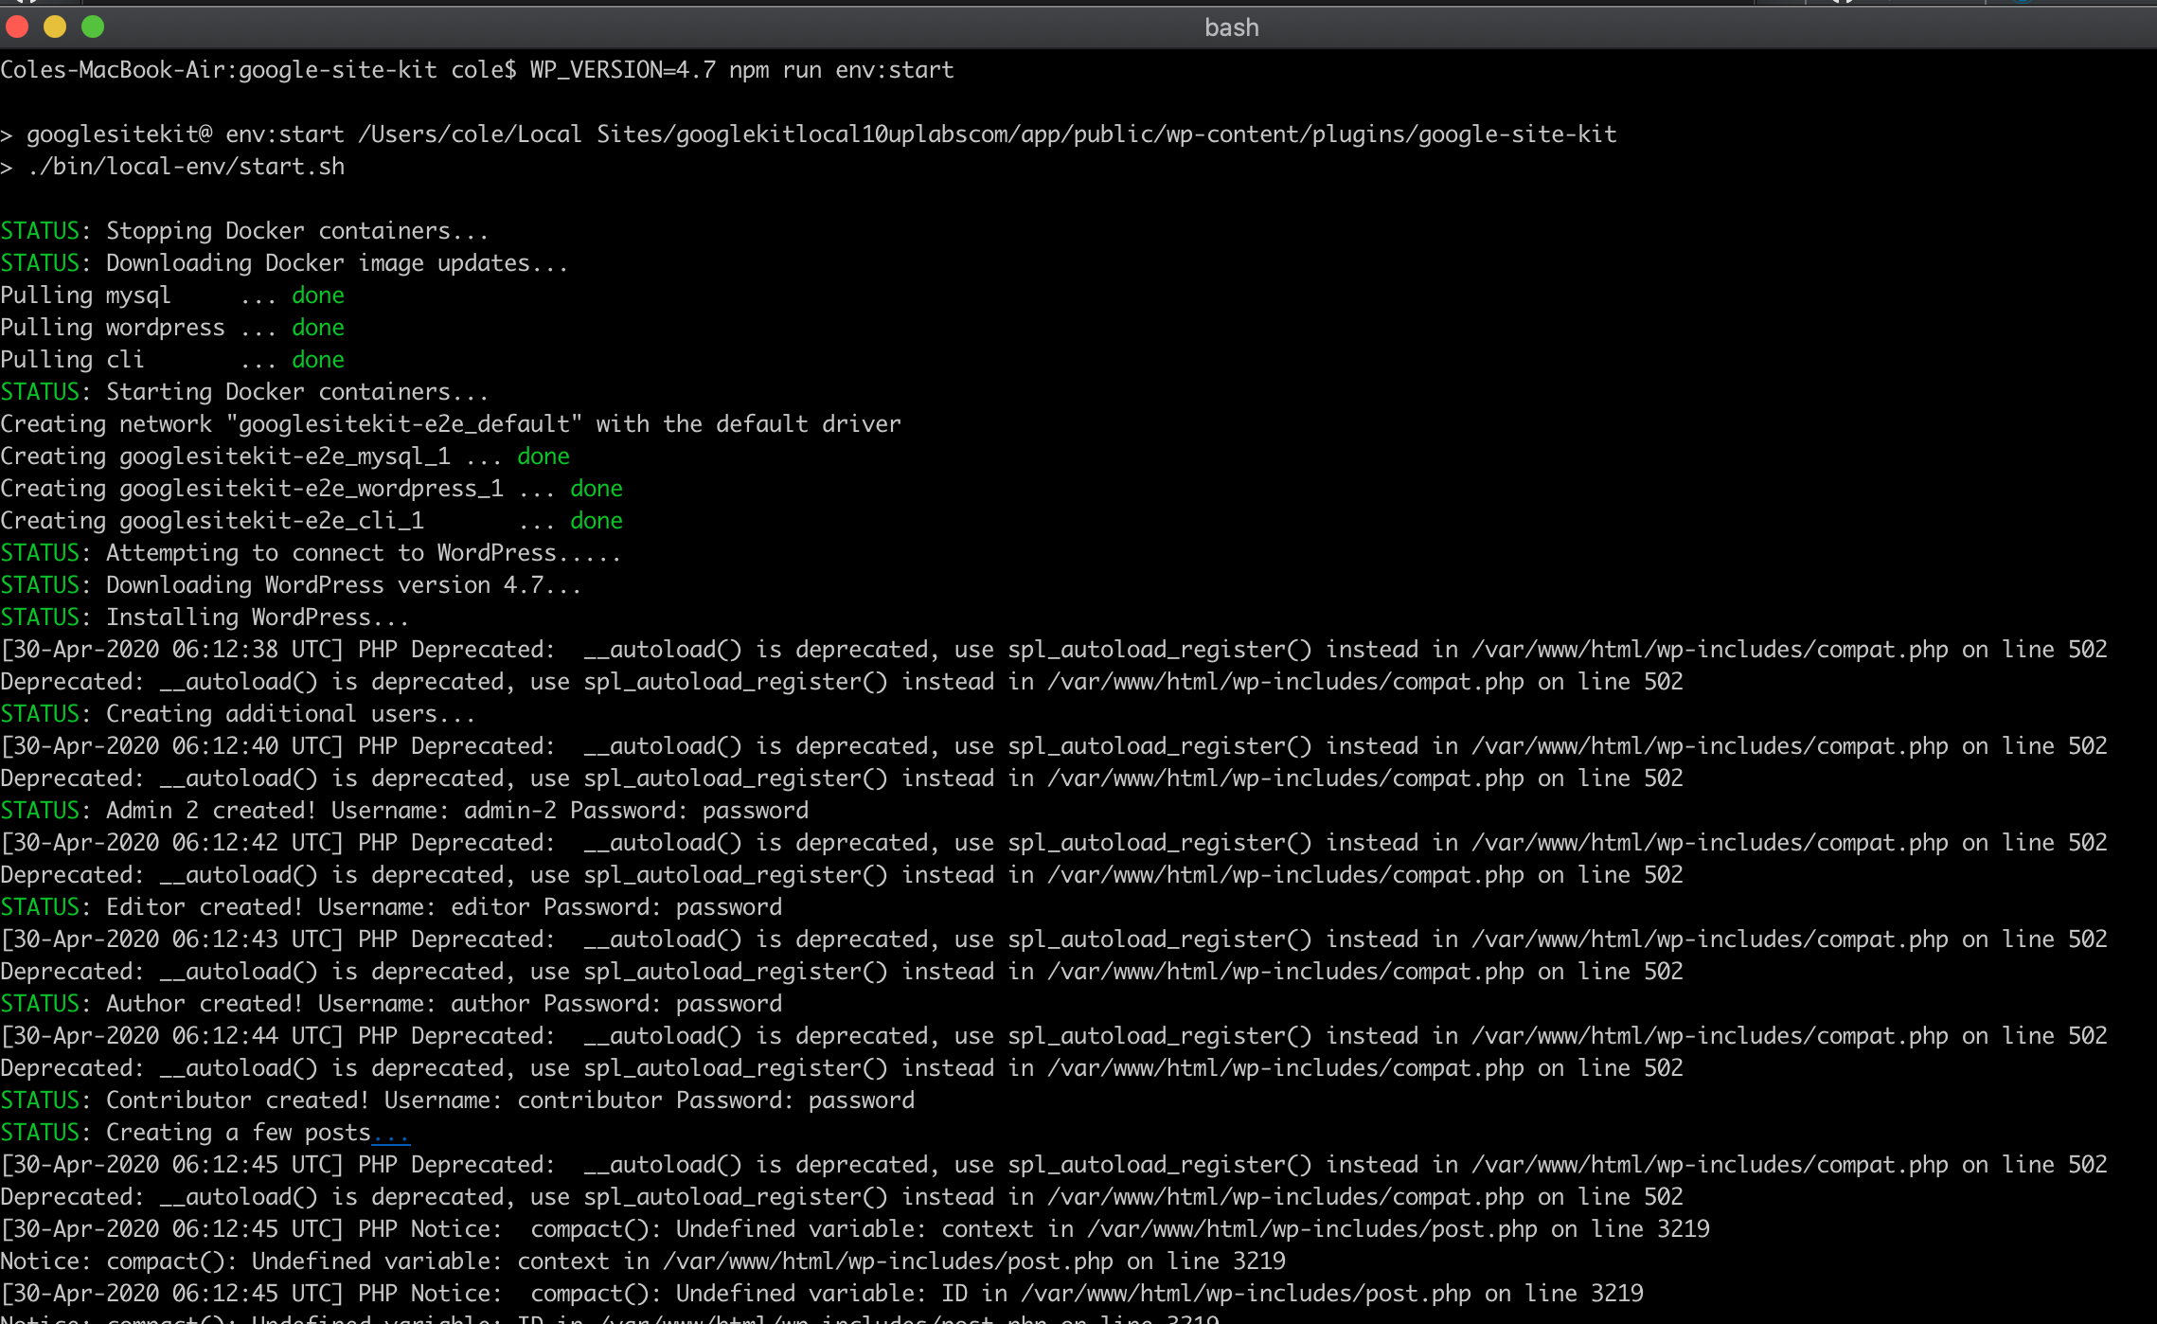Click 'Starting Docker containers...' status line
This screenshot has height=1324, width=2157.
pyautogui.click(x=244, y=392)
